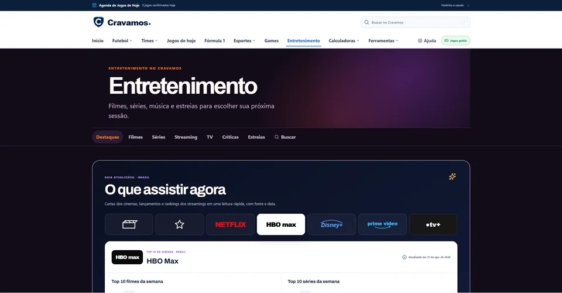
Task: Click the Atualizado em date text
Action: pos(429,257)
